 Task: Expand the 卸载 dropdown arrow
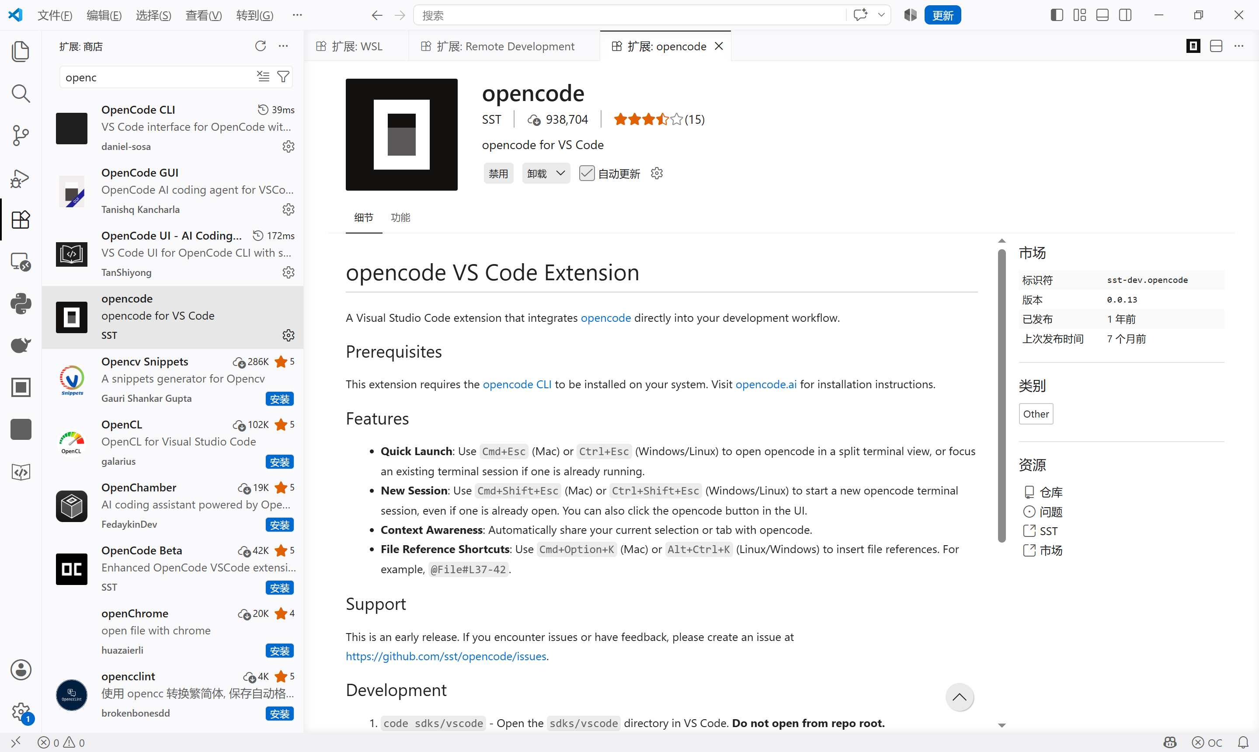click(560, 173)
